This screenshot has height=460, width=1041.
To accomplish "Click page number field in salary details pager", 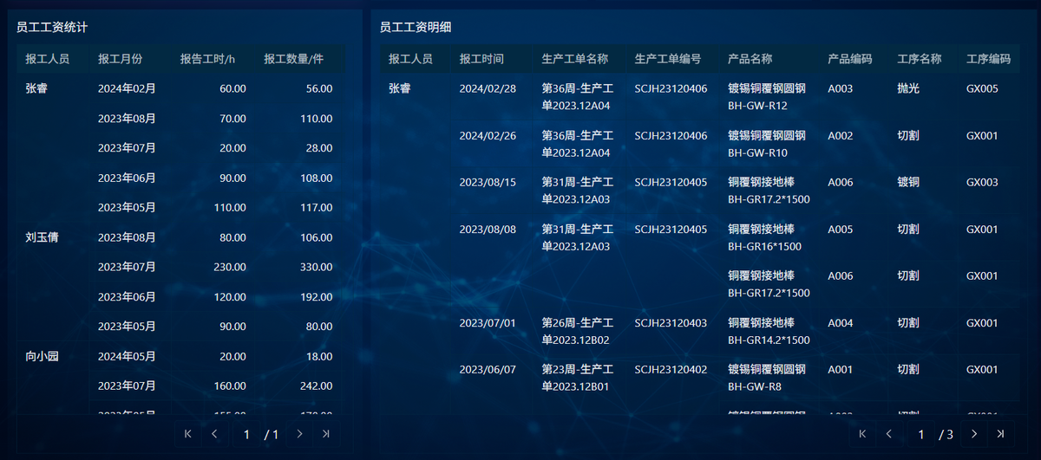I will [x=921, y=434].
